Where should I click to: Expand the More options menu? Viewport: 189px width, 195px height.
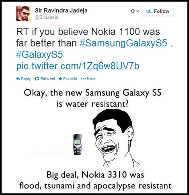[91, 78]
